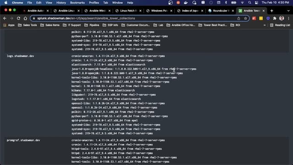Click the purple shield extension icon
Image resolution: width=293 pixels, height=165 pixels.
(268, 18)
